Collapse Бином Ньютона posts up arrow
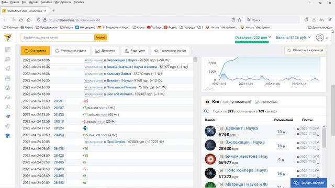Viewport: 335px width, 188px height. [318, 156]
